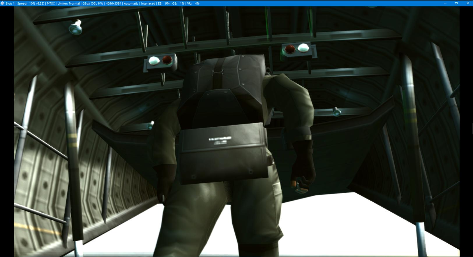Click the "Speed: 10% (6.22)" title text
The height and width of the screenshot is (257, 473).
[31, 3]
